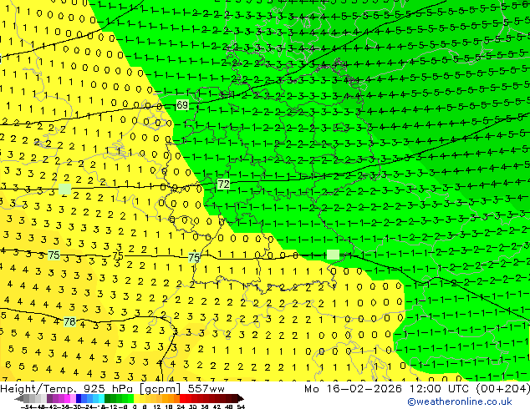
Task: Click the "72" height contour label
Action: coord(223,184)
